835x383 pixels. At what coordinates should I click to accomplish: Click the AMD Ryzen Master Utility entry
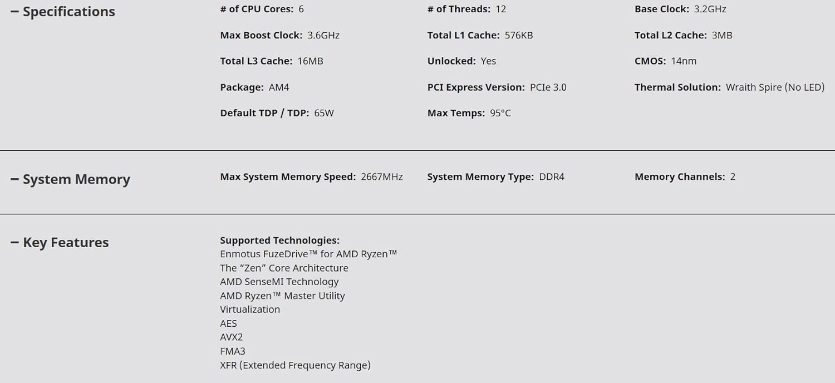(x=282, y=296)
